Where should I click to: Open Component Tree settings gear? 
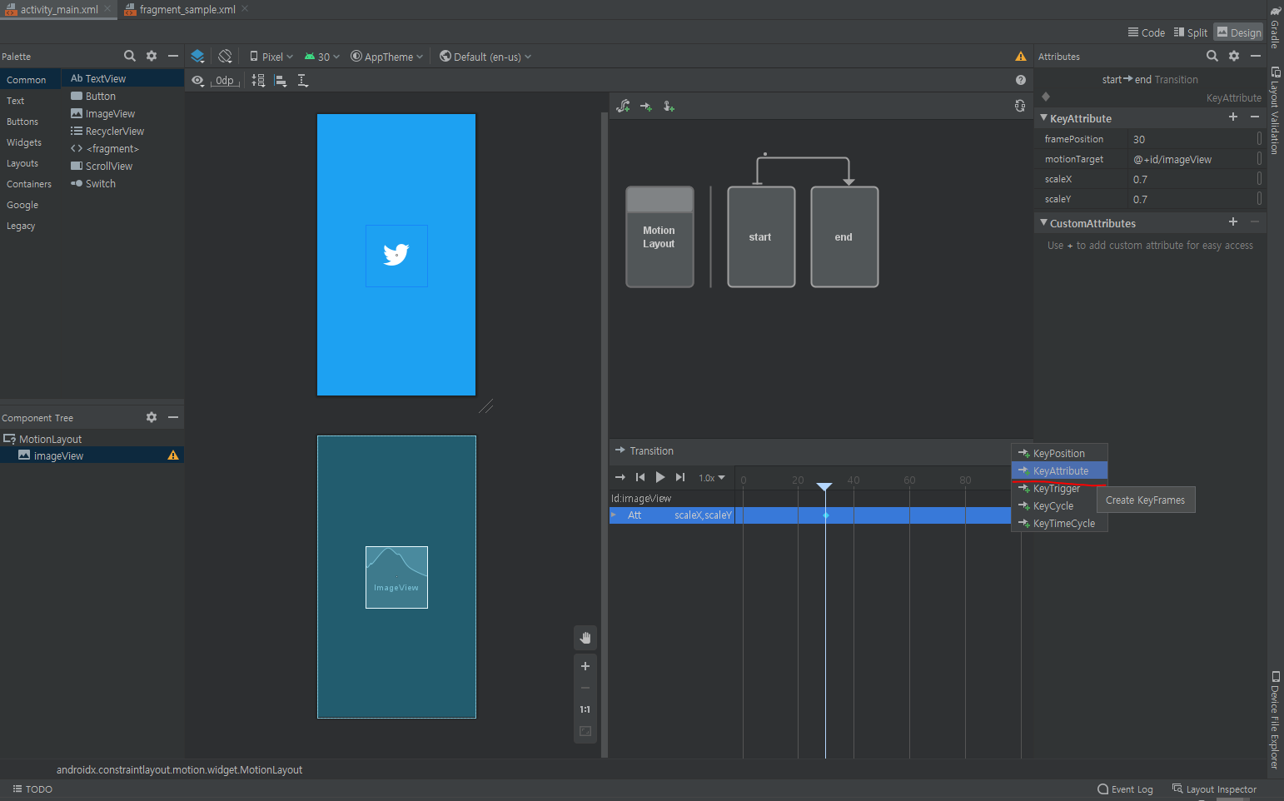tap(152, 417)
